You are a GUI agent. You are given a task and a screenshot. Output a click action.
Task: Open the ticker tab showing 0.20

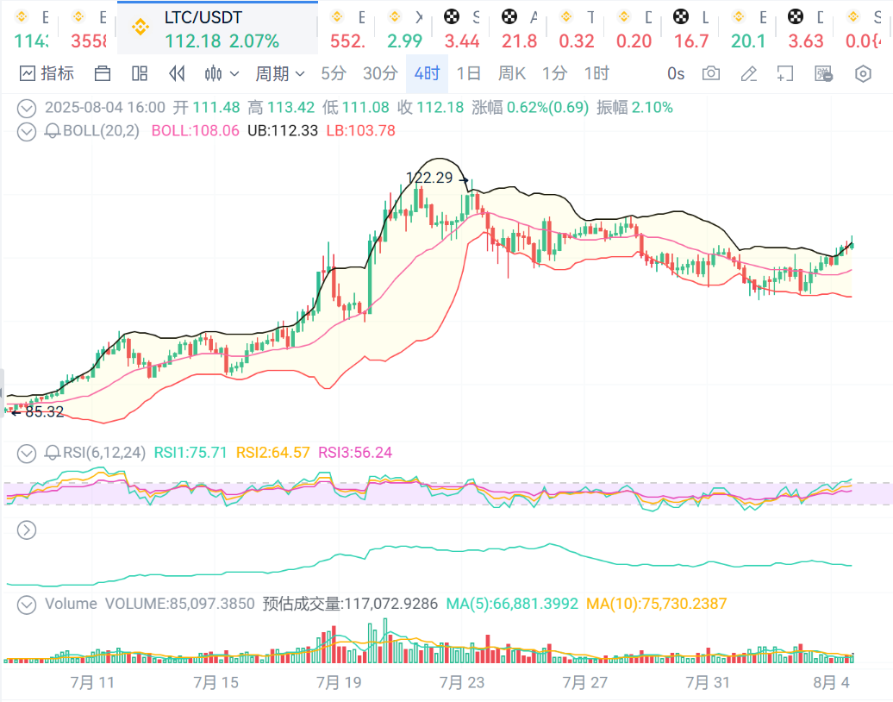(x=634, y=28)
